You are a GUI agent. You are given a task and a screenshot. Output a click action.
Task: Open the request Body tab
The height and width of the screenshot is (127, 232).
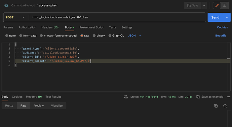(x=69, y=27)
